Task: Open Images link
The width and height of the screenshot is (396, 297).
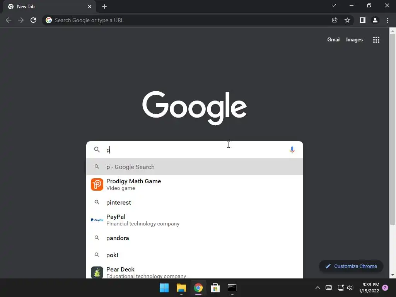Action: (x=354, y=40)
